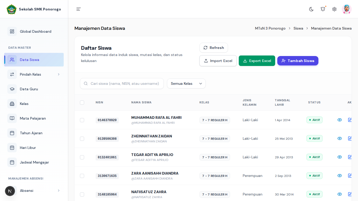
Task: Edit MUHAMMAD RAFA AL FAHRI's record
Action: coord(350,120)
